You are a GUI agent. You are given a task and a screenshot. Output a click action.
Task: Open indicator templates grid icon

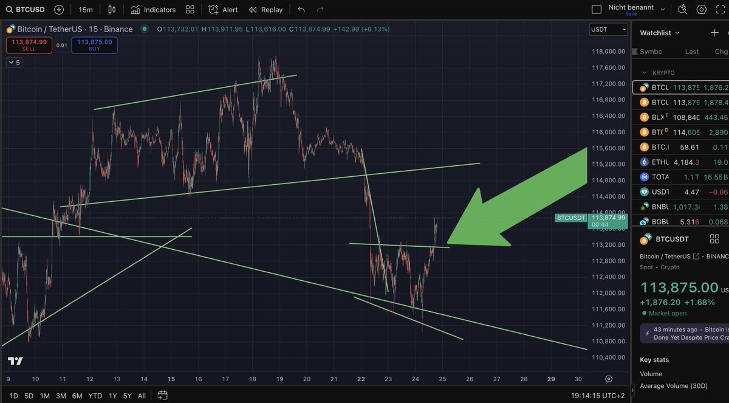(190, 10)
